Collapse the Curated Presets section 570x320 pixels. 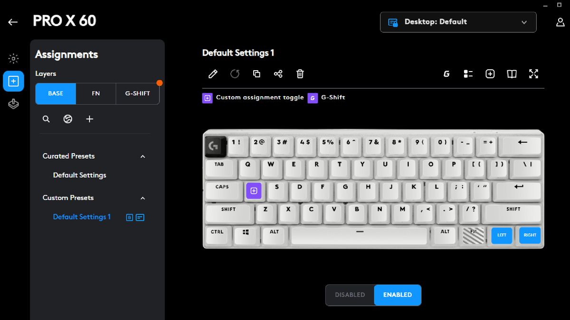[x=143, y=156]
